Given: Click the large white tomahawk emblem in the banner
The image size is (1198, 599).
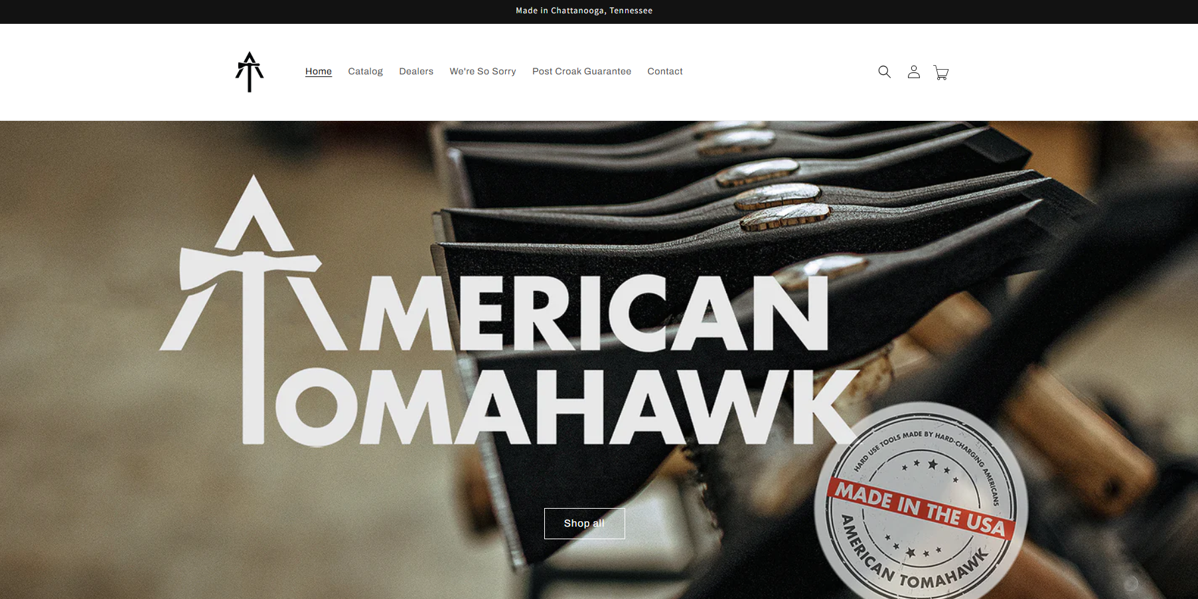Looking at the screenshot, I should [x=253, y=309].
